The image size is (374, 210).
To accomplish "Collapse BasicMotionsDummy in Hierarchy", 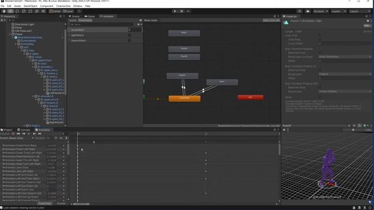I will (x=13, y=37).
